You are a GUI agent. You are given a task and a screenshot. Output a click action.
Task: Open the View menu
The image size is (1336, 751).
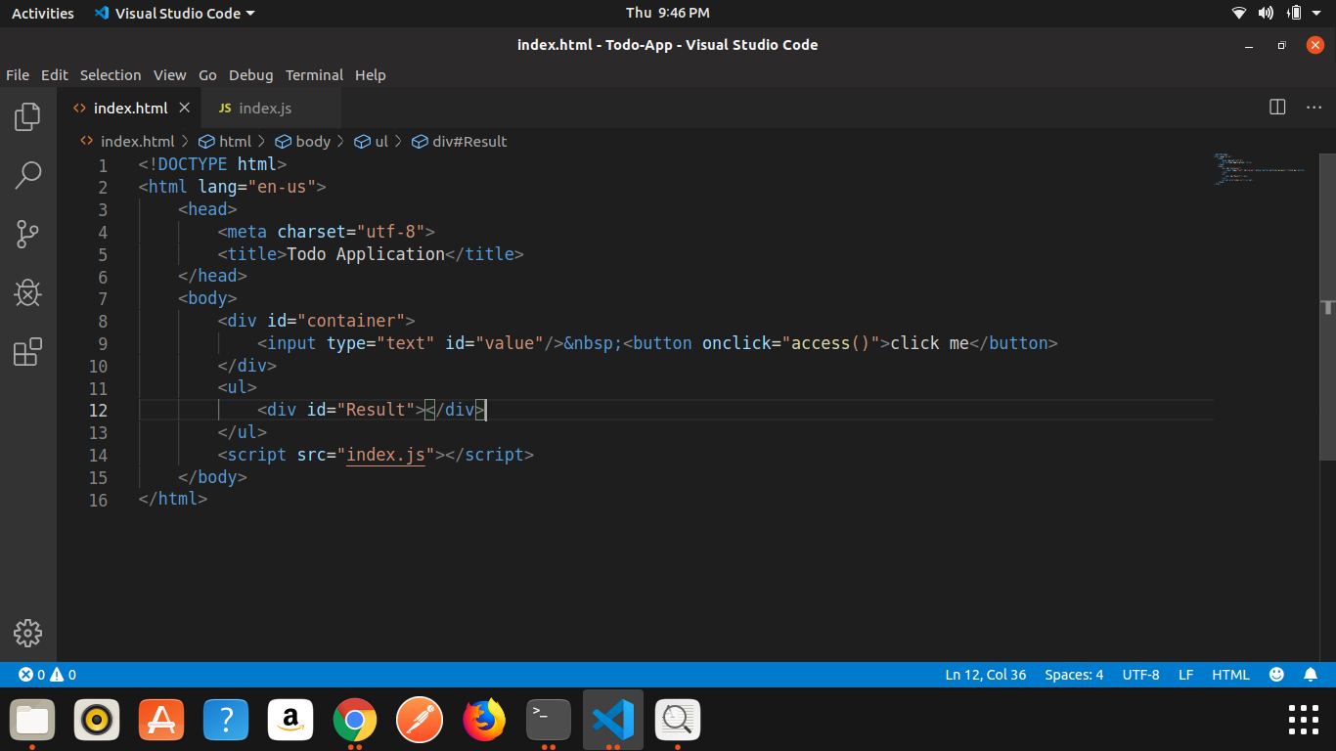169,75
